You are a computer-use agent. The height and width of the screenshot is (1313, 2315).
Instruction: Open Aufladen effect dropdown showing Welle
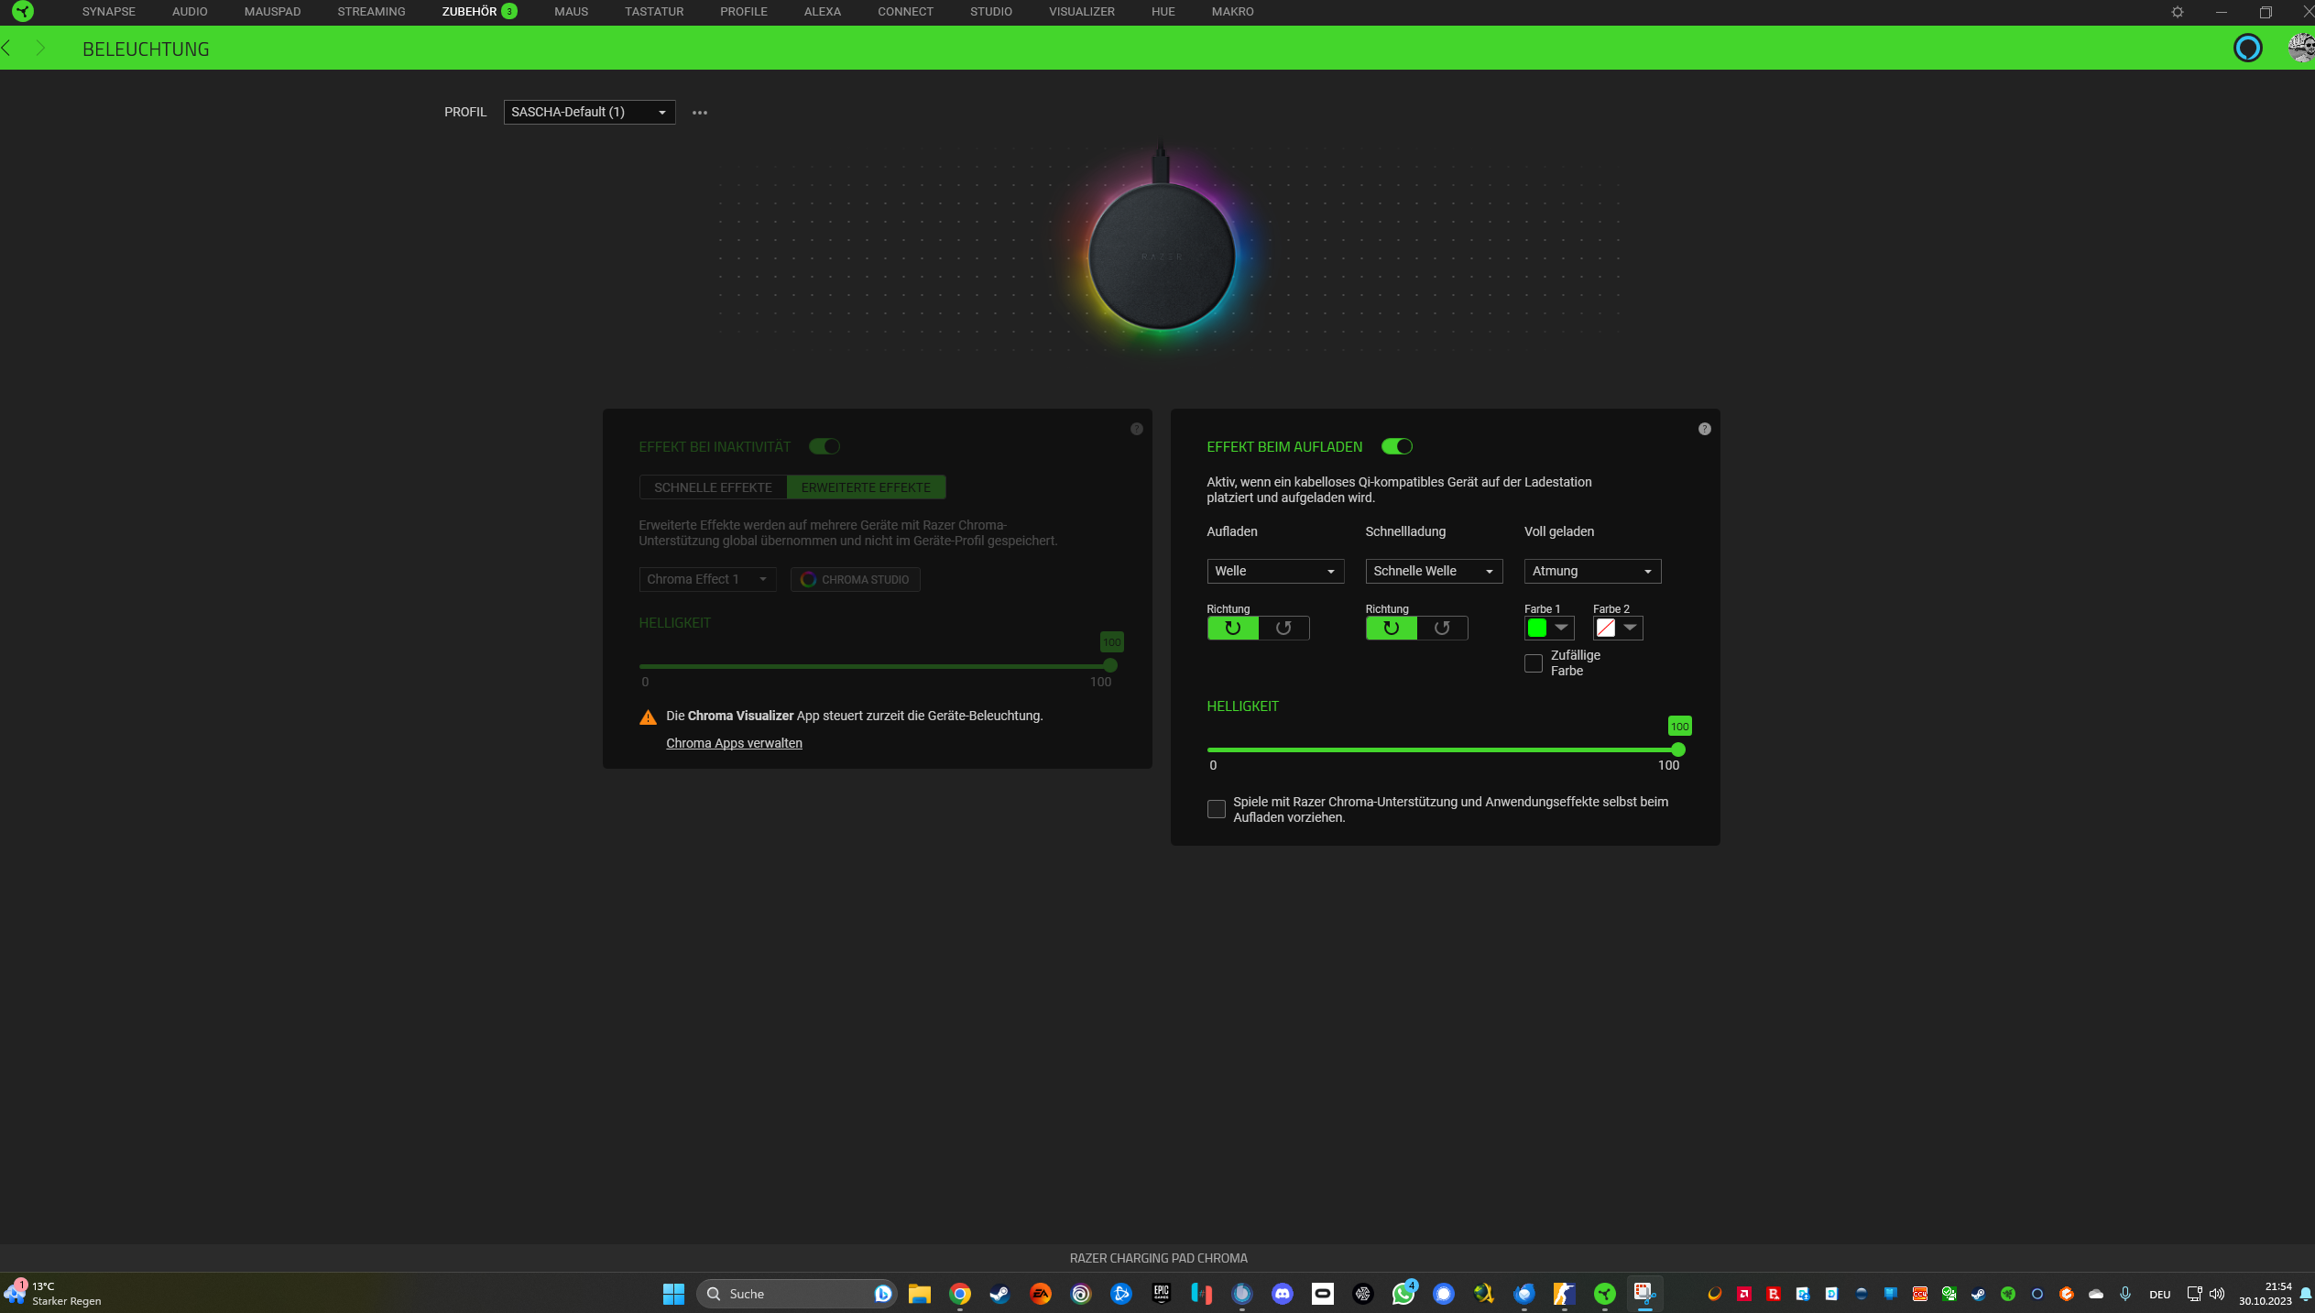tap(1274, 571)
